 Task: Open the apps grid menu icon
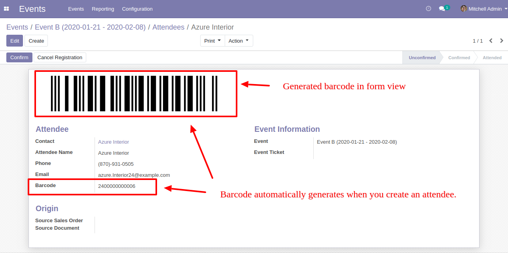point(6,9)
